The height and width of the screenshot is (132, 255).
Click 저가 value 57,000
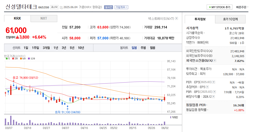tap(103, 38)
